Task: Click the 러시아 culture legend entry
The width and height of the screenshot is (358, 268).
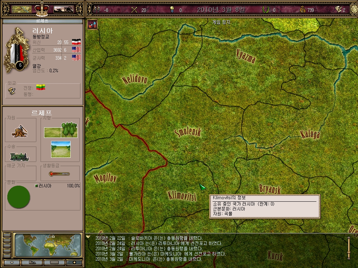Action: (x=43, y=186)
